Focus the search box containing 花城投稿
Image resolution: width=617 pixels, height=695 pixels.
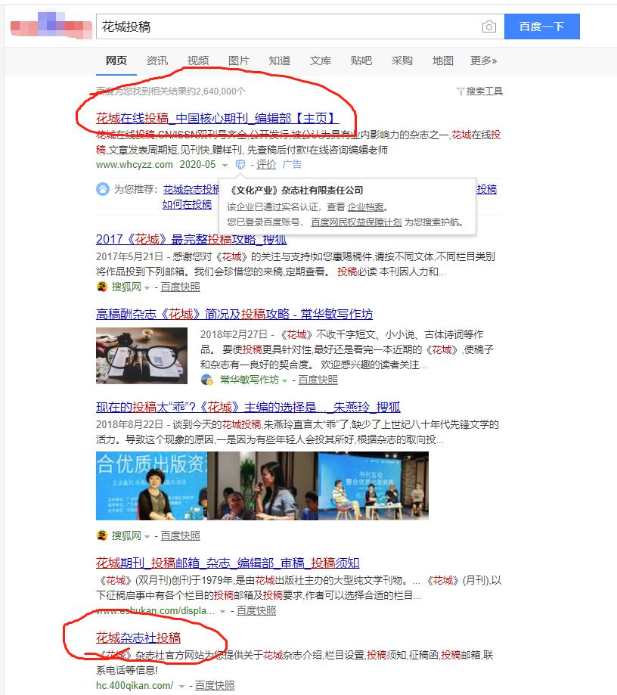coord(300,26)
